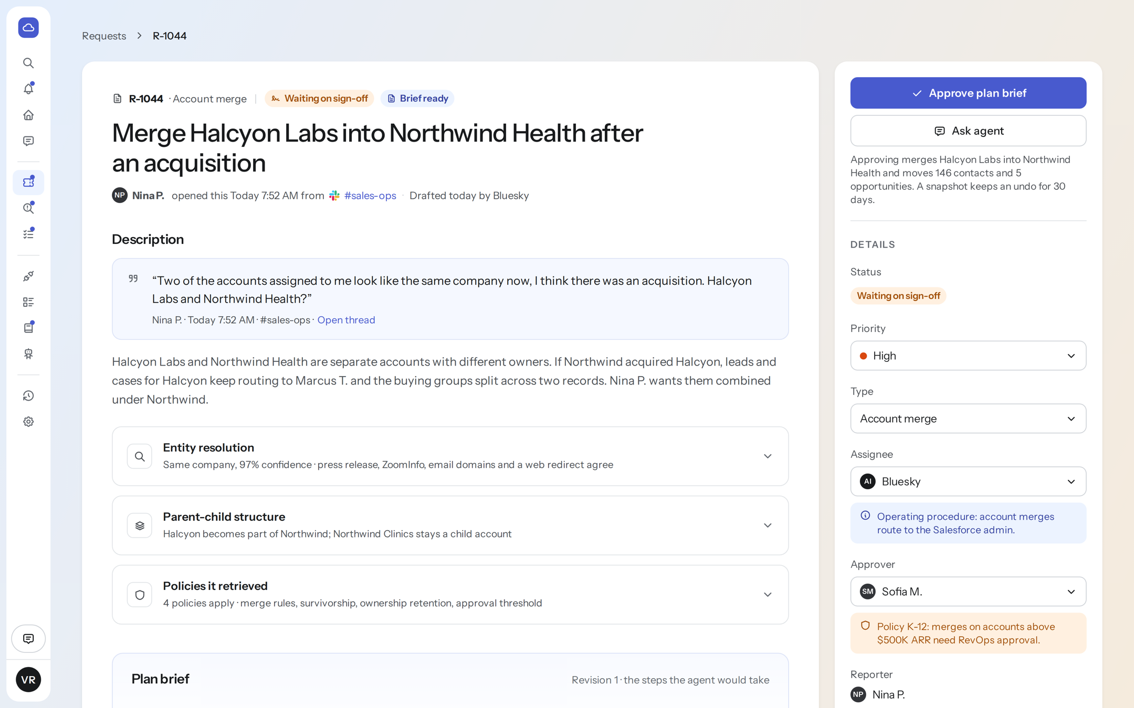
Task: Expand the Parent-child structure section
Action: point(450,525)
